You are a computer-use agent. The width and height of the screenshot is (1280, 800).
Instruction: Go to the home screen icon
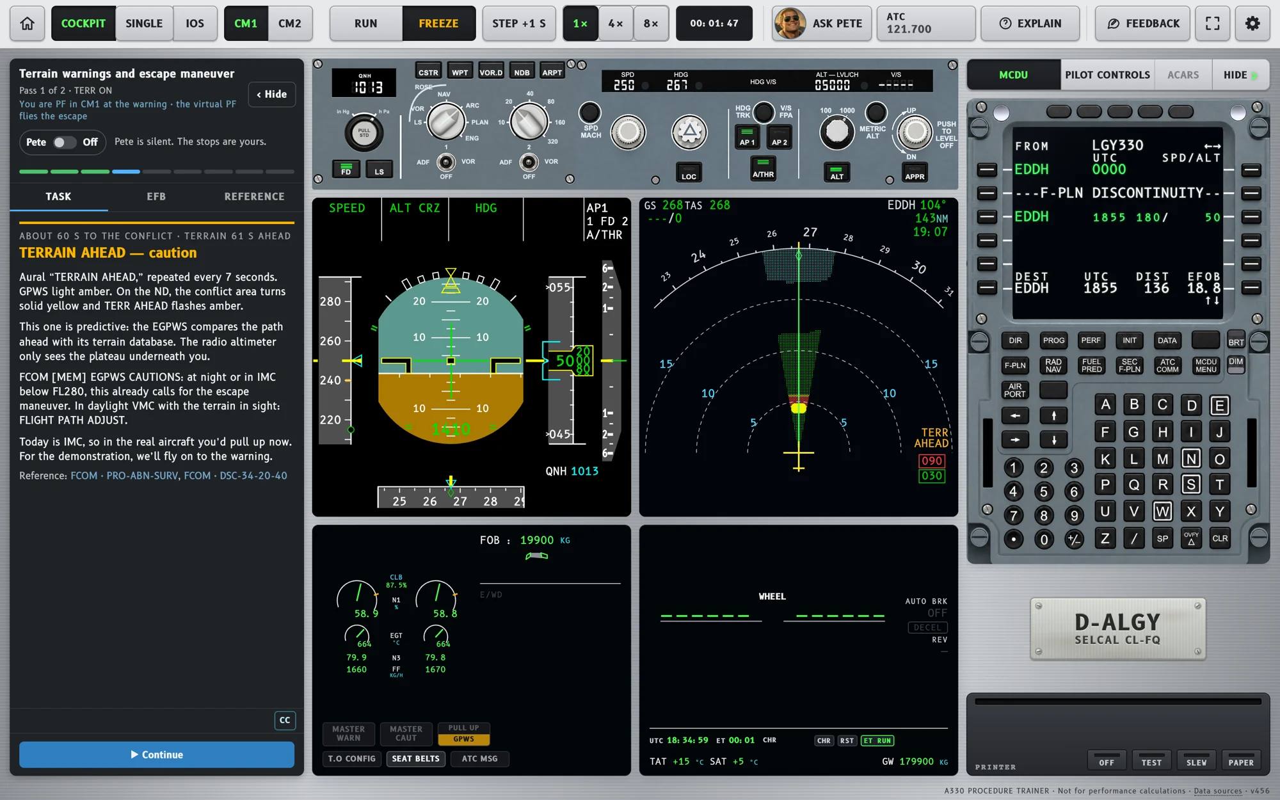[x=28, y=24]
